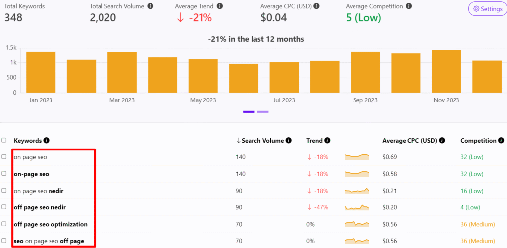The image size is (507, 248).
Task: Select the first chart page indicator
Action: point(249,112)
